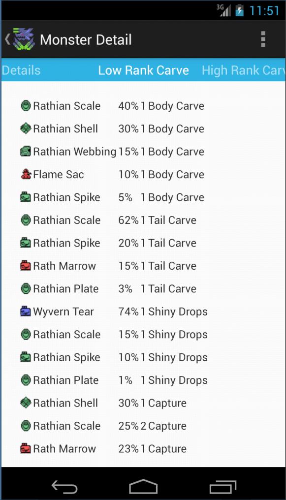The width and height of the screenshot is (286, 500).
Task: Tap the blue Wyvern Tear icon
Action: (x=26, y=311)
